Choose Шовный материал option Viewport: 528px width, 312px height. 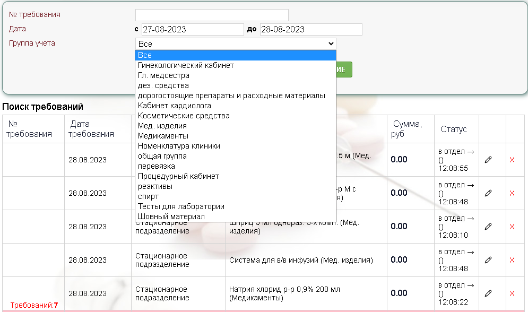click(236, 216)
